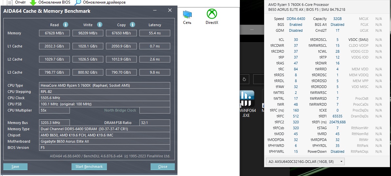Click the Отчёт report icon
This screenshot has height=176, width=391.
click(x=10, y=3)
